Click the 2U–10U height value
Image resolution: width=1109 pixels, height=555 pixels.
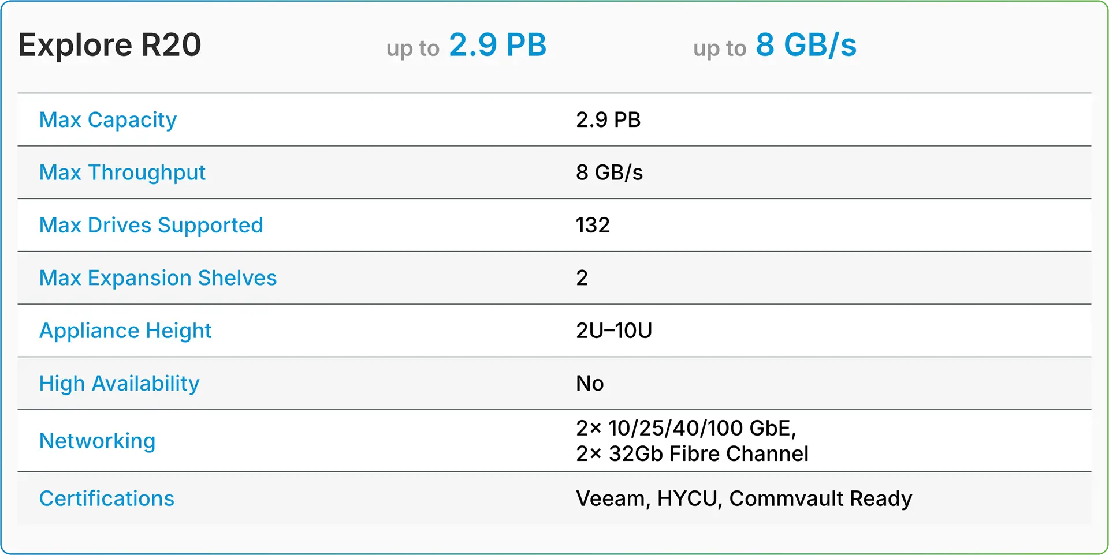tap(614, 331)
